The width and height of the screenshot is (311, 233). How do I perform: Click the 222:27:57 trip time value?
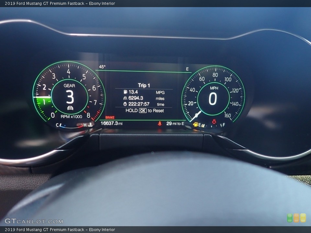139,104
